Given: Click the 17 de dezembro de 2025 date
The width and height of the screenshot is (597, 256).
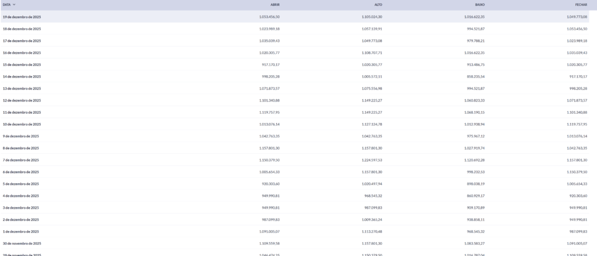Looking at the screenshot, I should [22, 41].
